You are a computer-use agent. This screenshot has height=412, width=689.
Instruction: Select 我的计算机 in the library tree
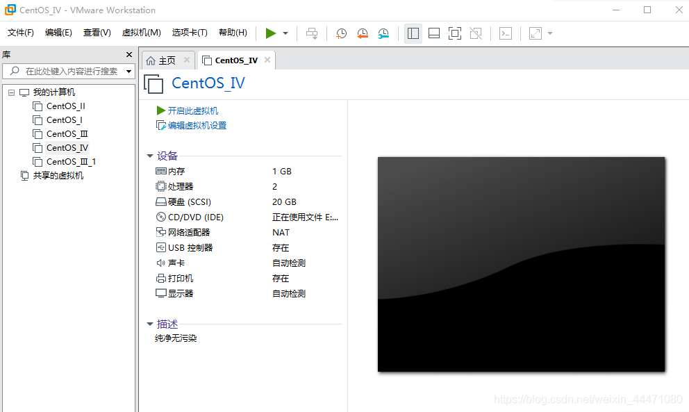point(54,92)
